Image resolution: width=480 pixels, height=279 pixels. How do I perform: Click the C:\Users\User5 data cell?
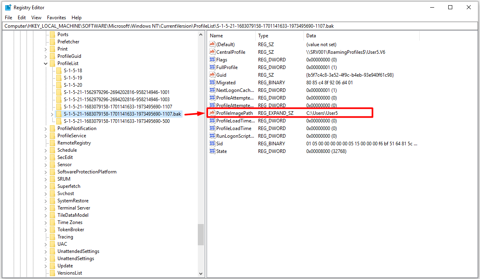point(322,113)
